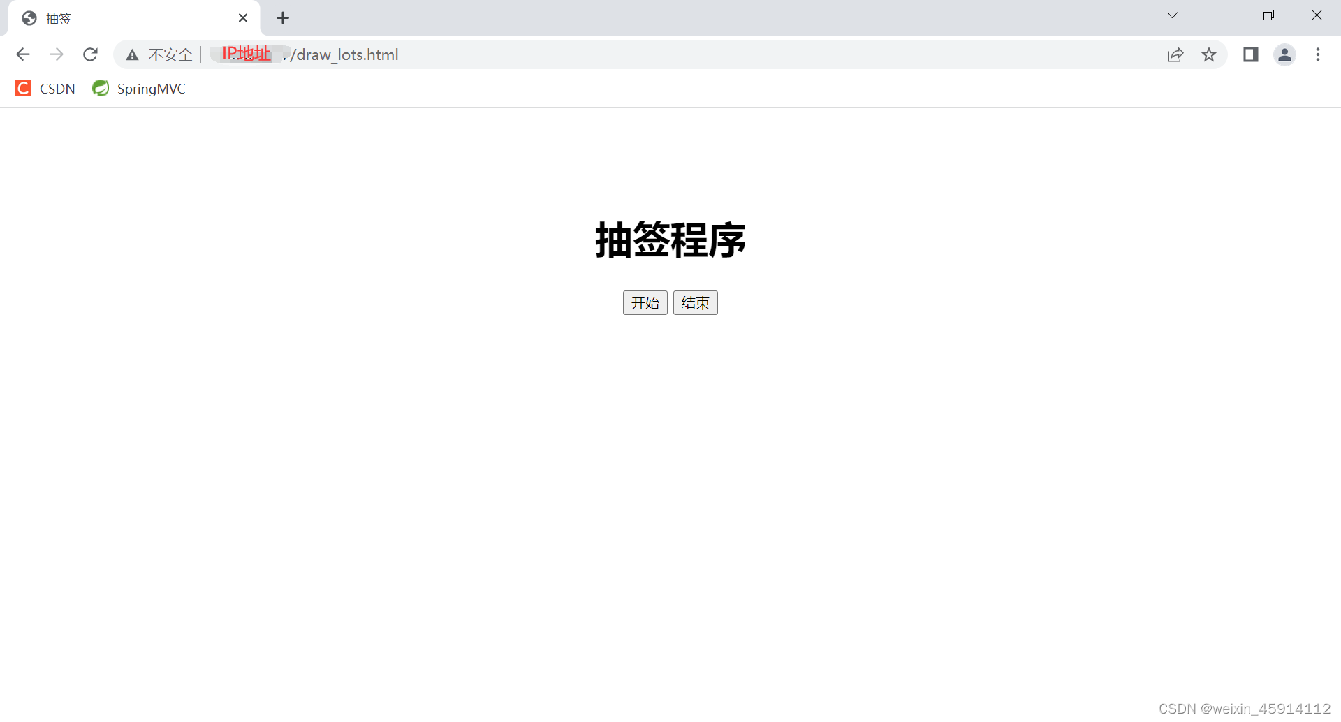This screenshot has height=722, width=1341.
Task: Open the not-secure warning icon
Action: [132, 55]
